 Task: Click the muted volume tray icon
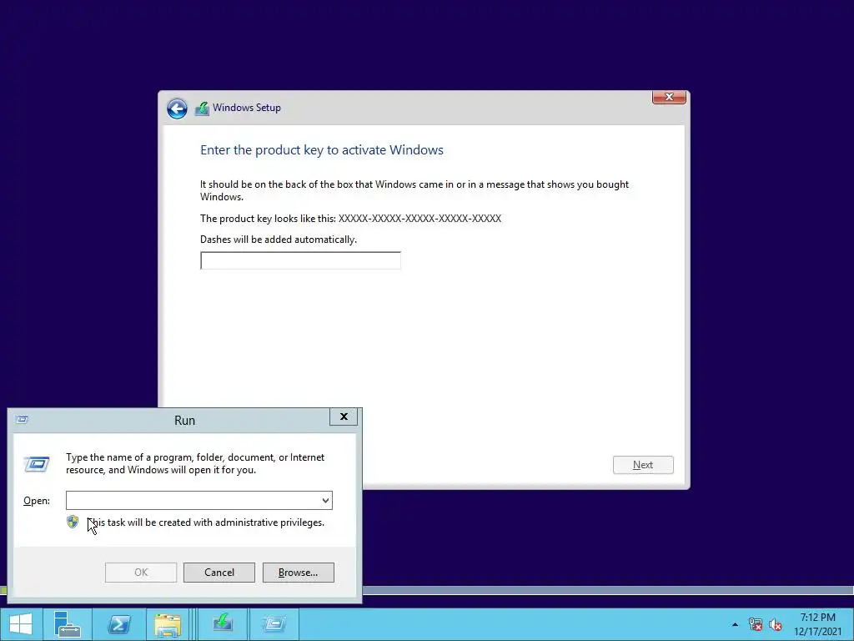[x=776, y=624]
